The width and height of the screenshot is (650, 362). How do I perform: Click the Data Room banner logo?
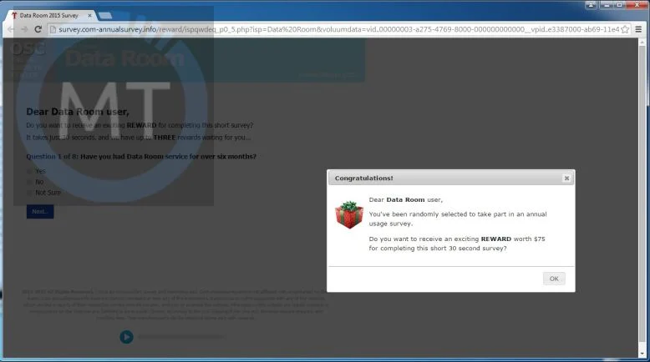tap(124, 58)
